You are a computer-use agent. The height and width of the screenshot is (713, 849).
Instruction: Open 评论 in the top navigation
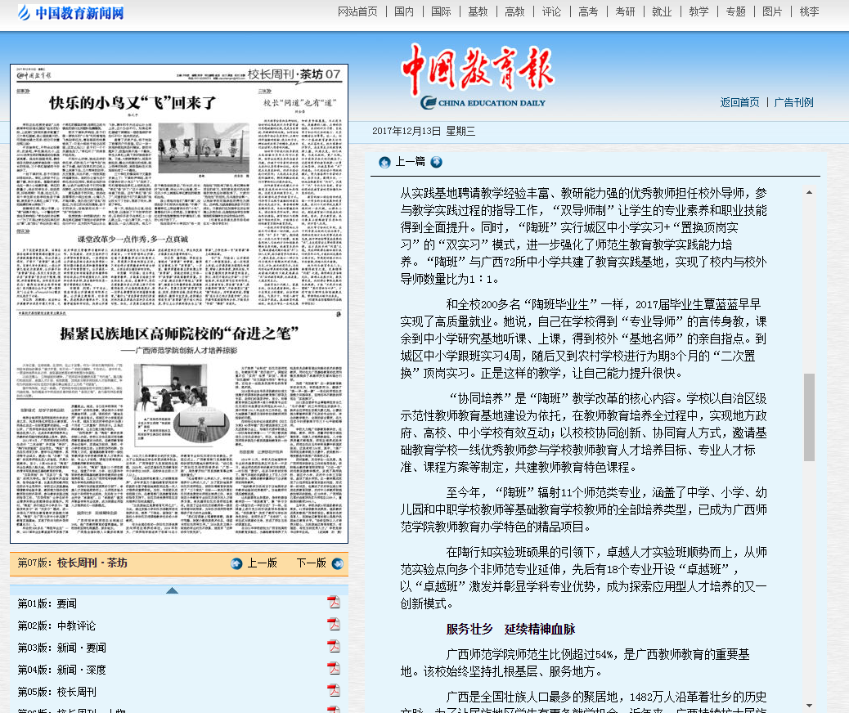pyautogui.click(x=551, y=12)
